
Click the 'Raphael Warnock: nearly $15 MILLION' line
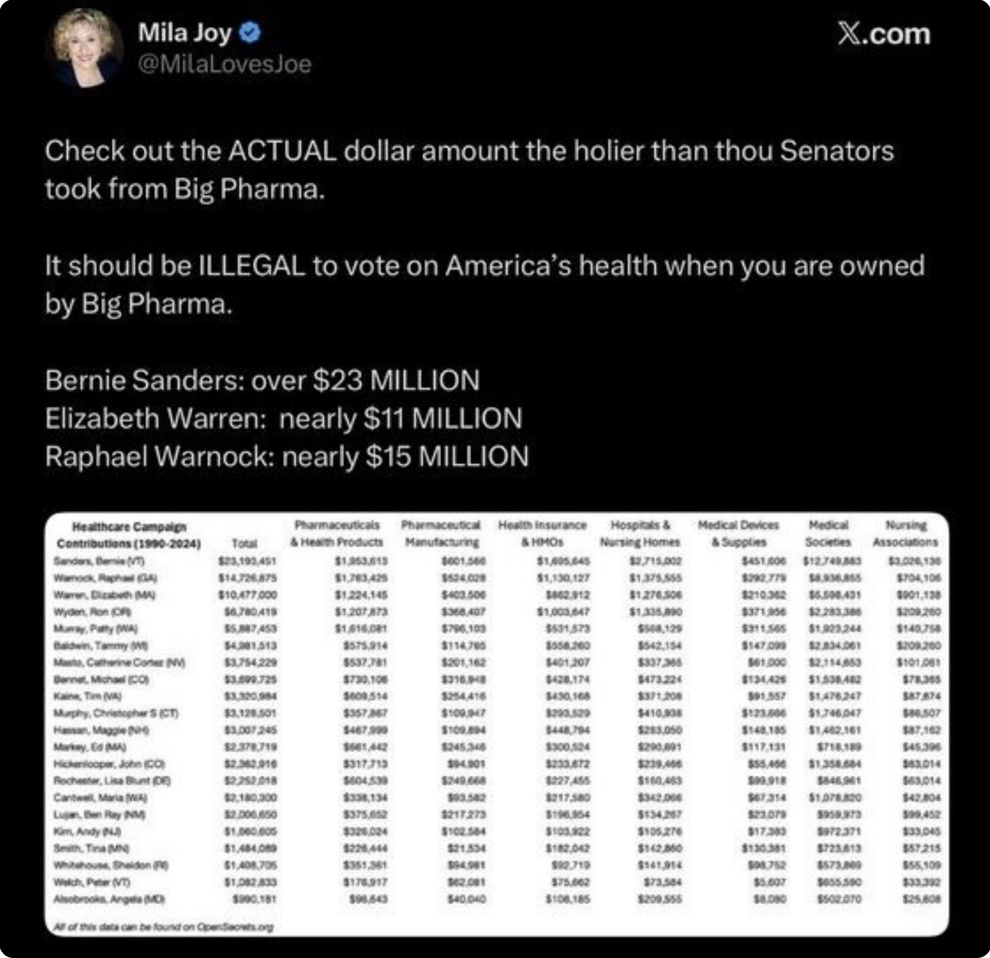coord(286,456)
